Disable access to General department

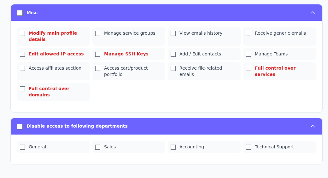(22, 147)
